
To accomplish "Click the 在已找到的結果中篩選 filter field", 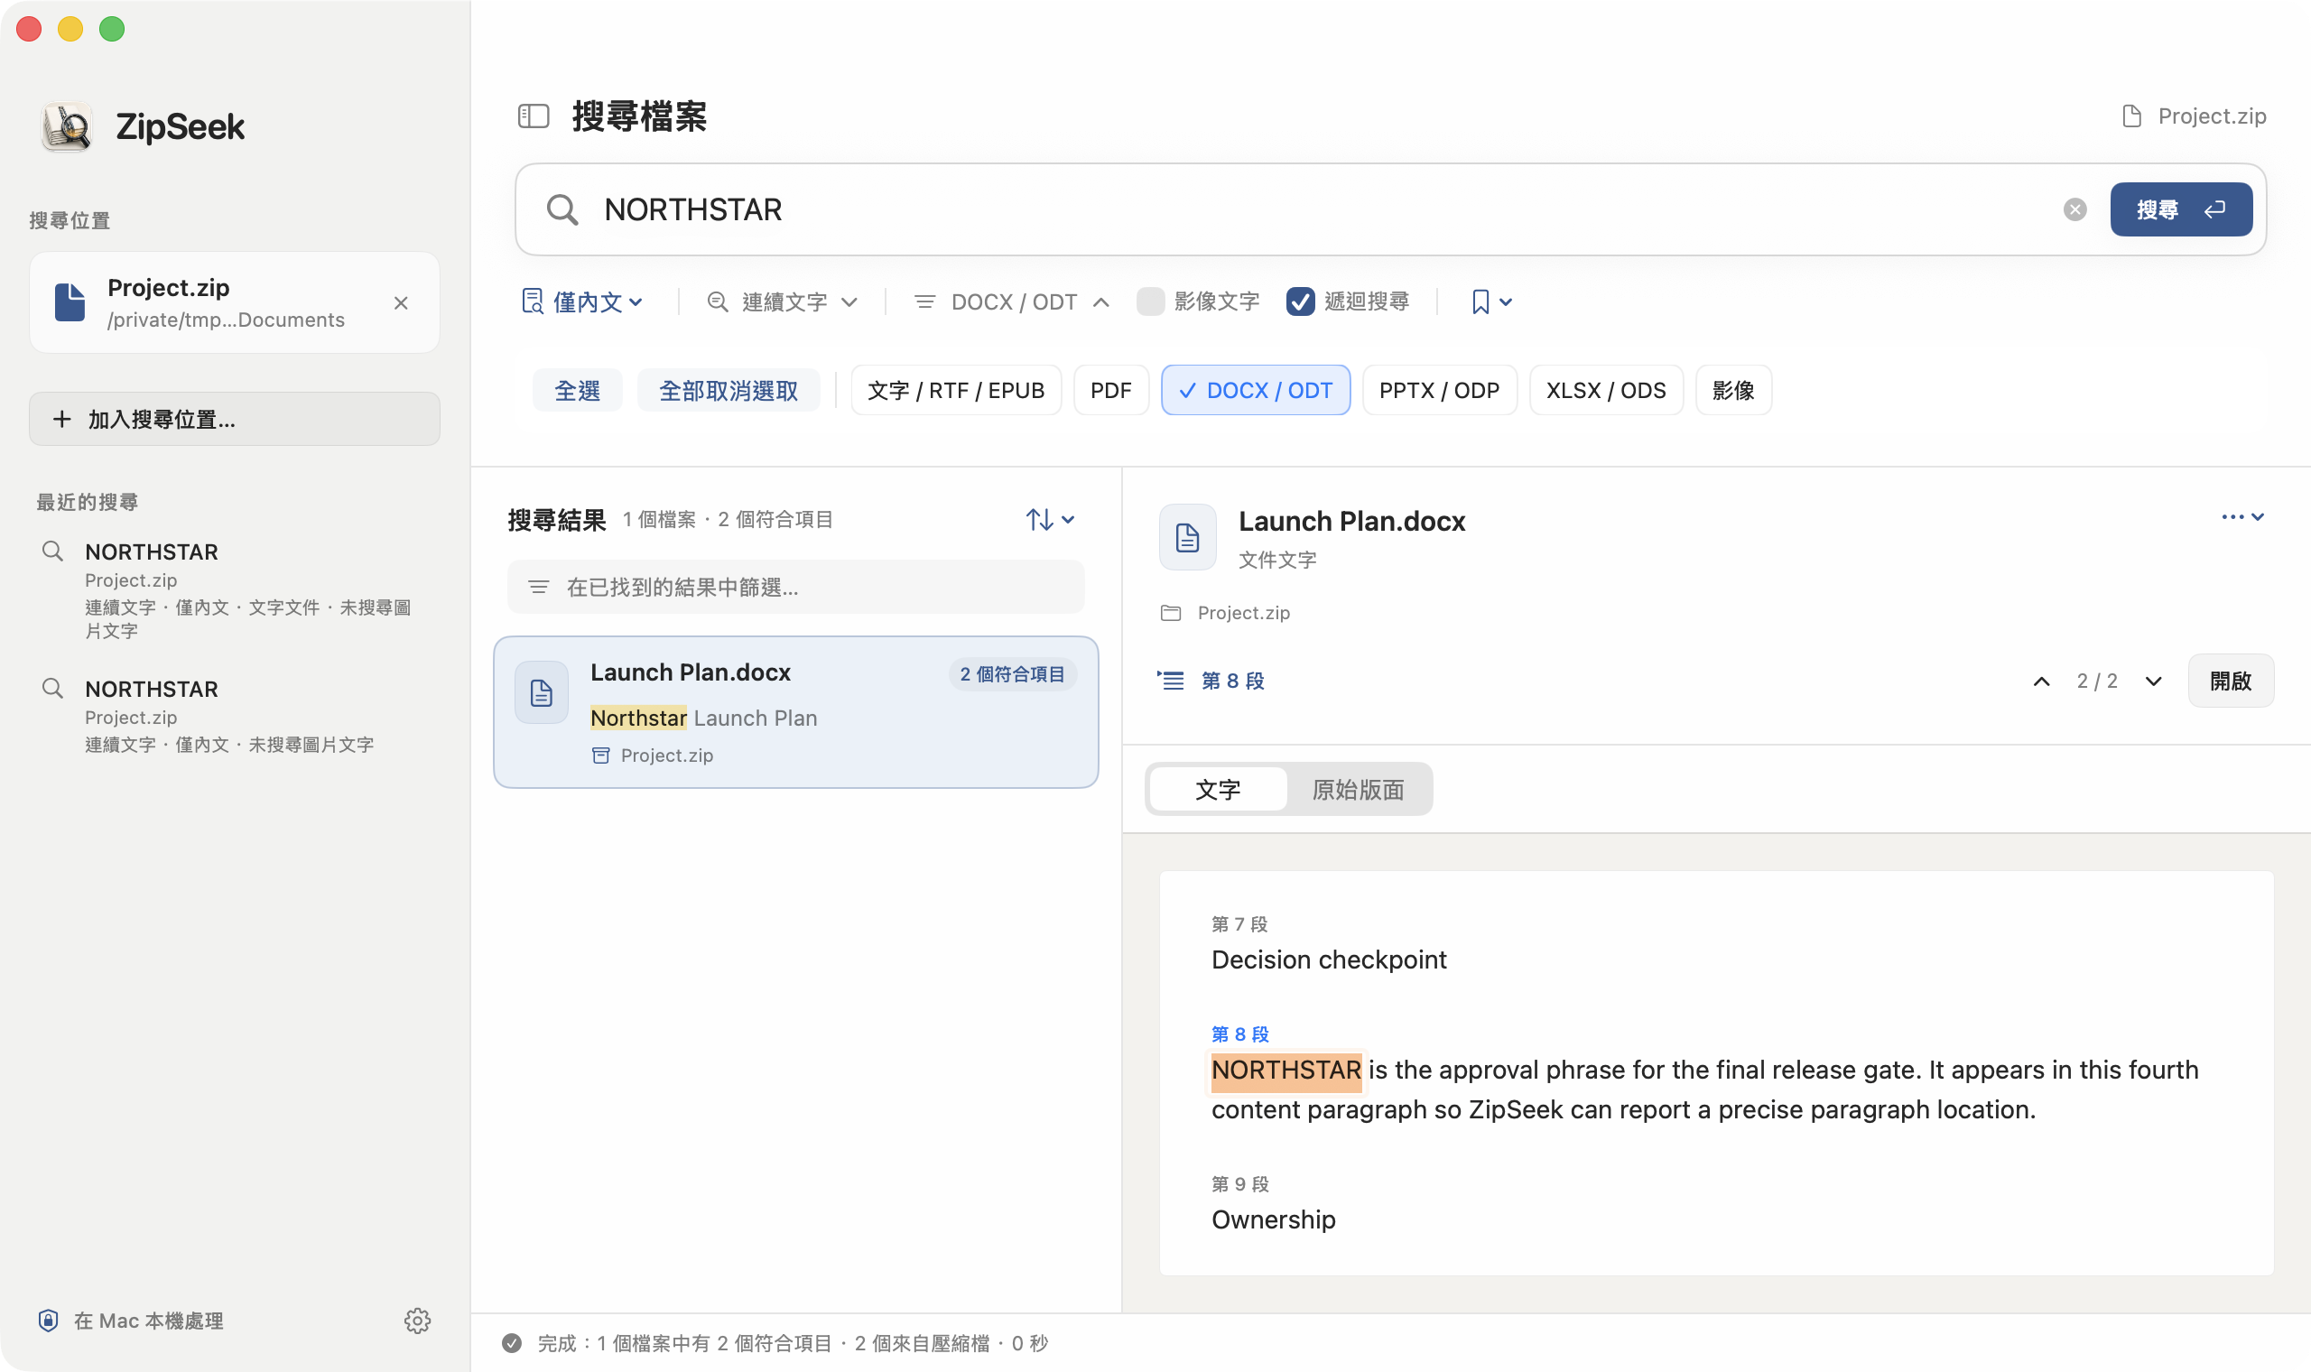I will pos(796,587).
